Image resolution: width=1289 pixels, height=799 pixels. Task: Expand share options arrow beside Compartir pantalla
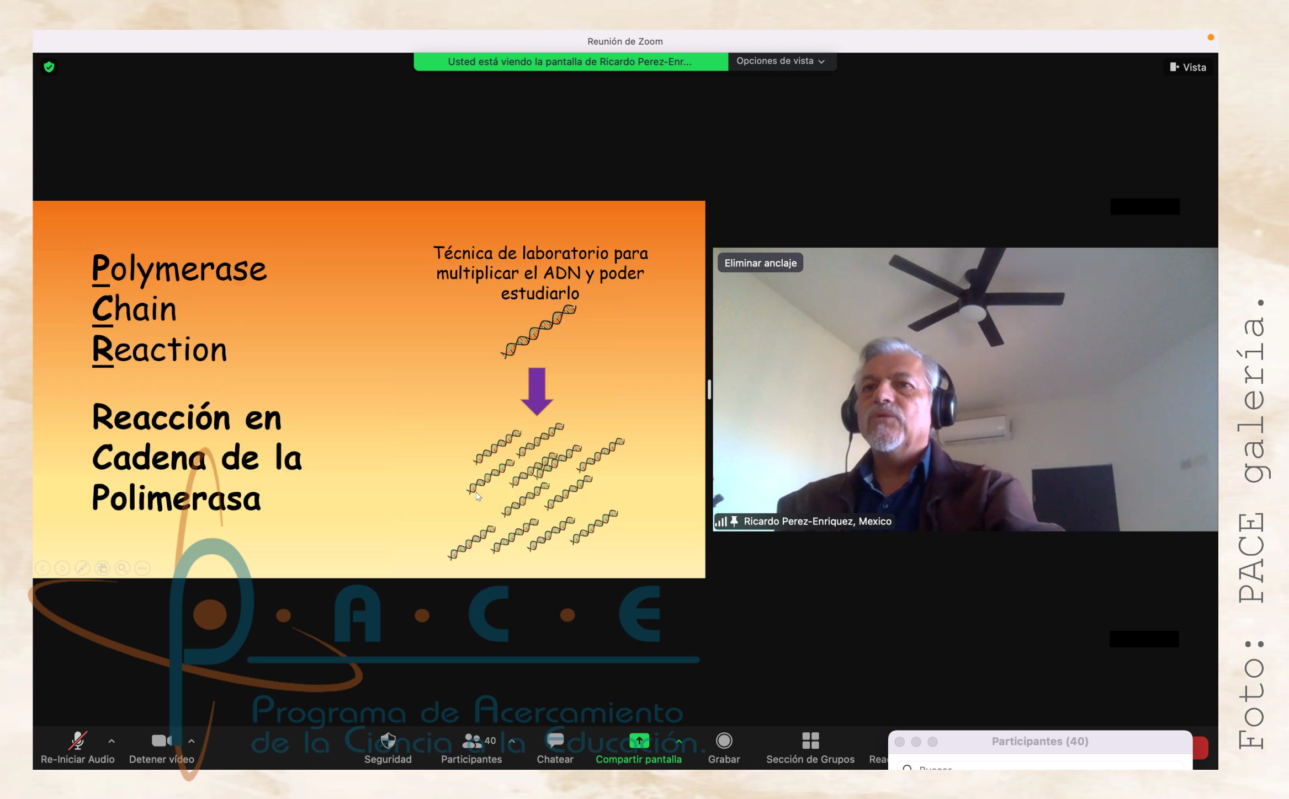click(679, 741)
